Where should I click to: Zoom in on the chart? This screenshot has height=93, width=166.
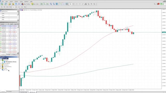tap(51, 4)
